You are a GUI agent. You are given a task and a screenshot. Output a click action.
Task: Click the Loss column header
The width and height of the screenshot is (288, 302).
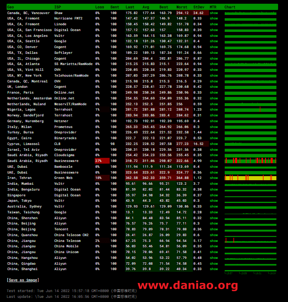click(x=100, y=7)
